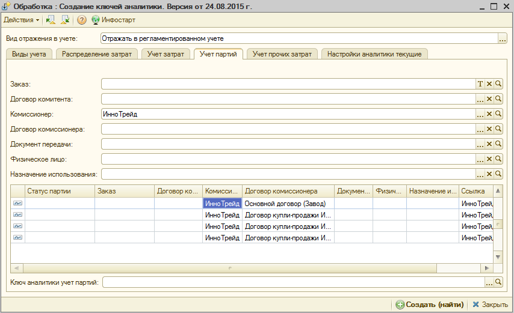Clear the Договор комитента field
The width and height of the screenshot is (514, 313).
(489, 99)
